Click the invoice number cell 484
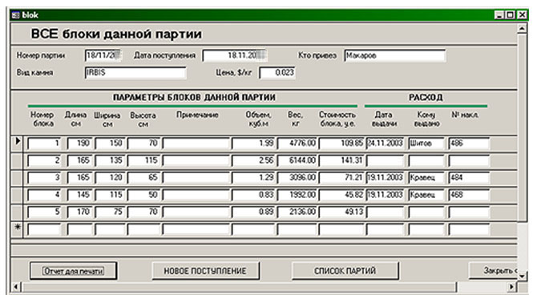The width and height of the screenshot is (533, 299). [469, 178]
